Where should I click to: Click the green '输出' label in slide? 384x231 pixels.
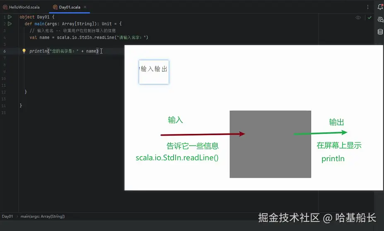336,122
